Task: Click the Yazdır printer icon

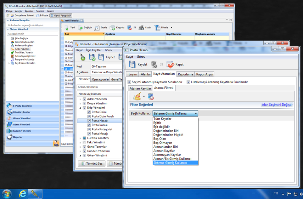Action: click(x=141, y=28)
